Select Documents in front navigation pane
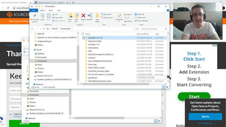The image size is (226, 127). (42, 57)
